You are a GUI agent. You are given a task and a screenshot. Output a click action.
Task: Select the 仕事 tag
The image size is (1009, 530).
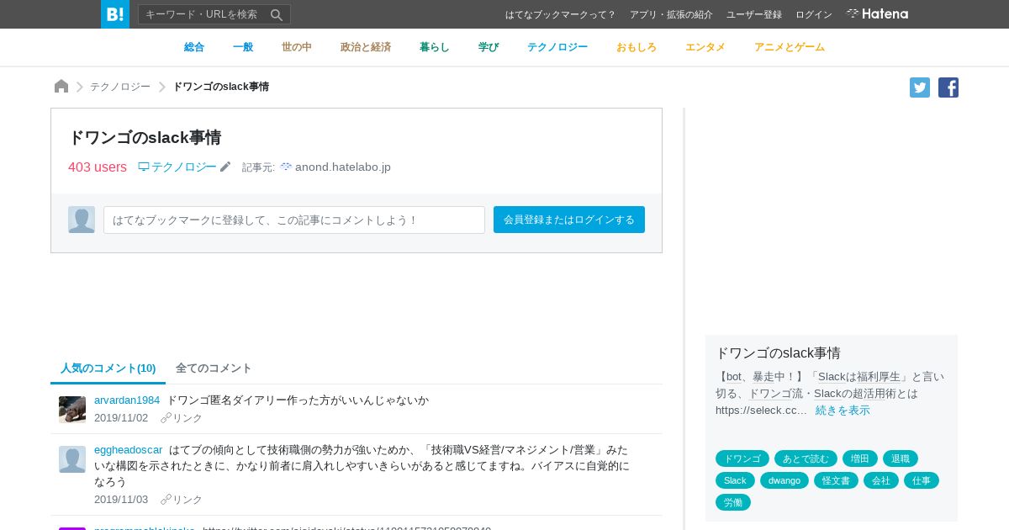coord(922,480)
